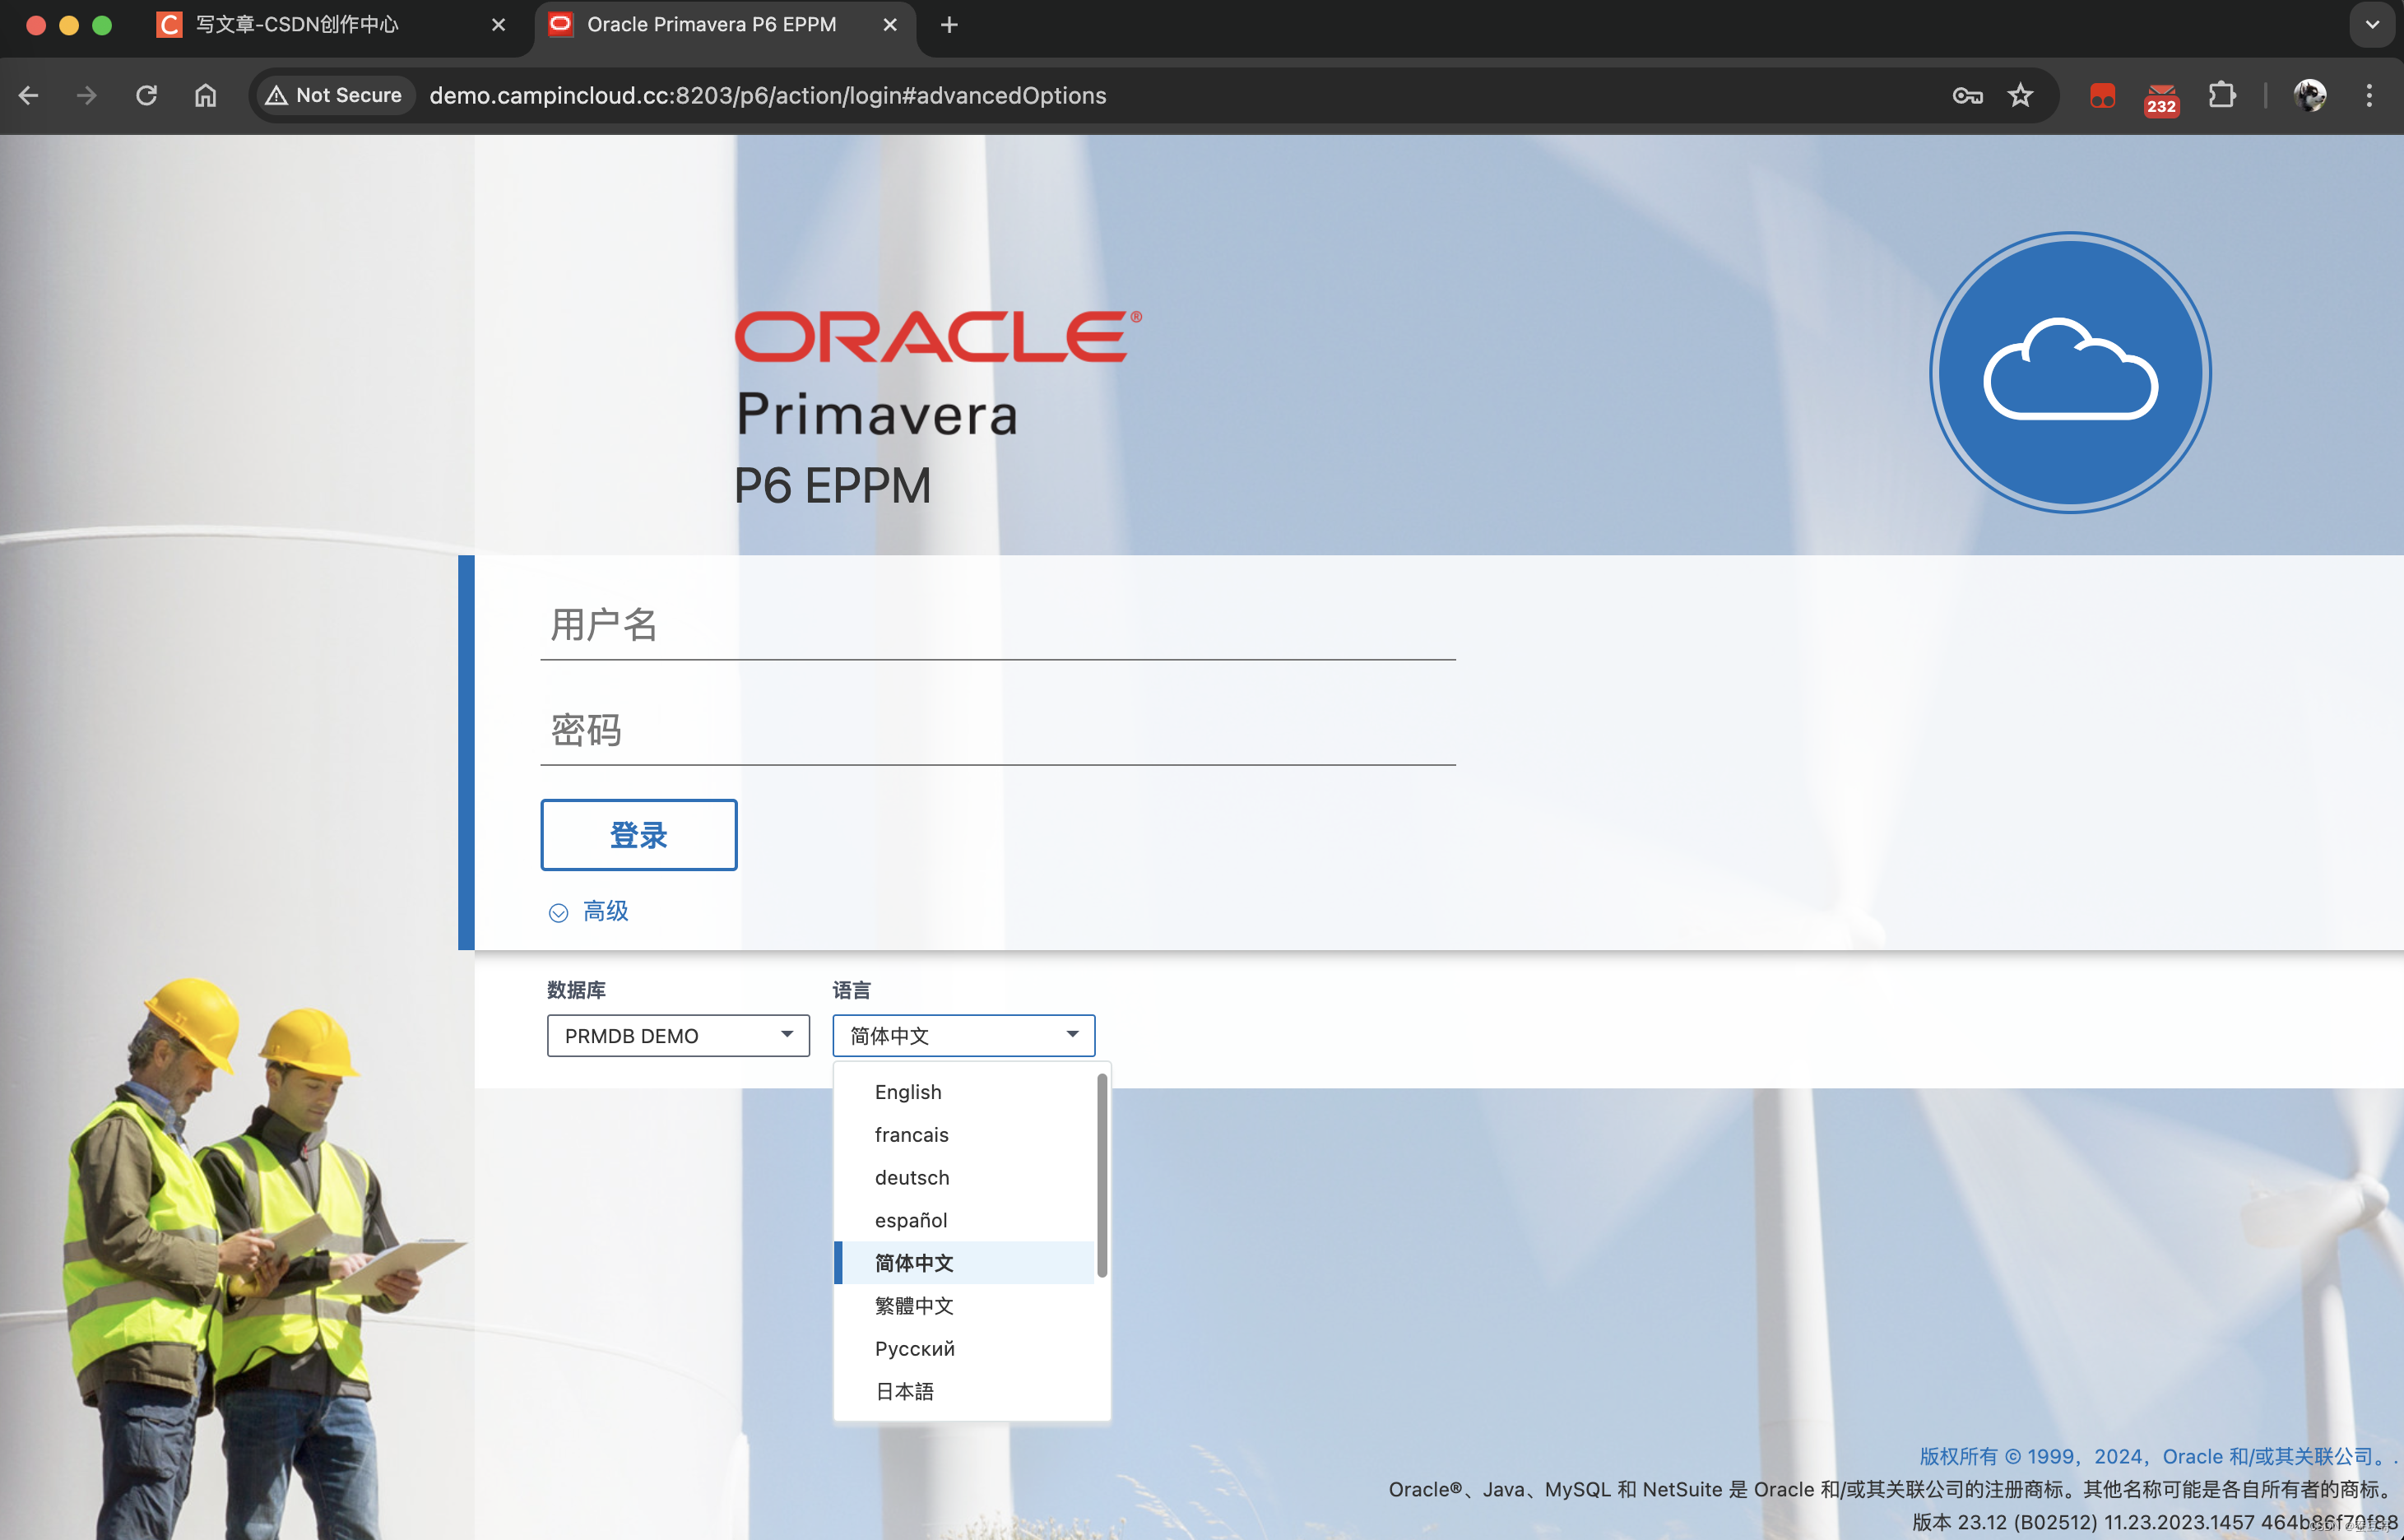The width and height of the screenshot is (2404, 1540).
Task: Bookmark page with star icon
Action: [x=2020, y=95]
